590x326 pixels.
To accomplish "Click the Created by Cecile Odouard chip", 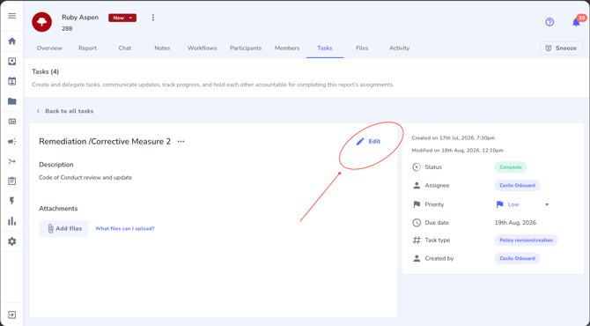I will click(517, 258).
